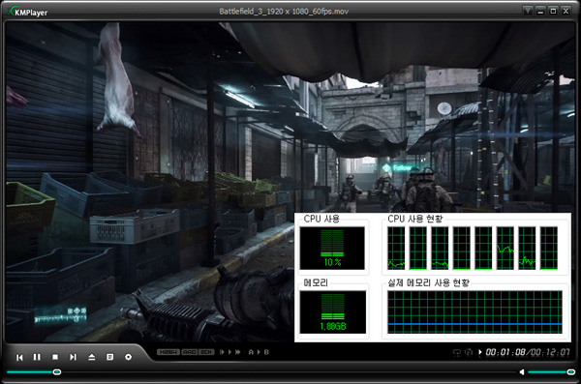
Task: Toggle the repeat playback icon
Action: [x=457, y=352]
